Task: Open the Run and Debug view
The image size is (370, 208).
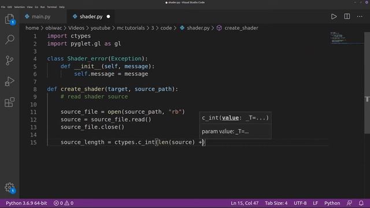Action: pyautogui.click(x=9, y=81)
